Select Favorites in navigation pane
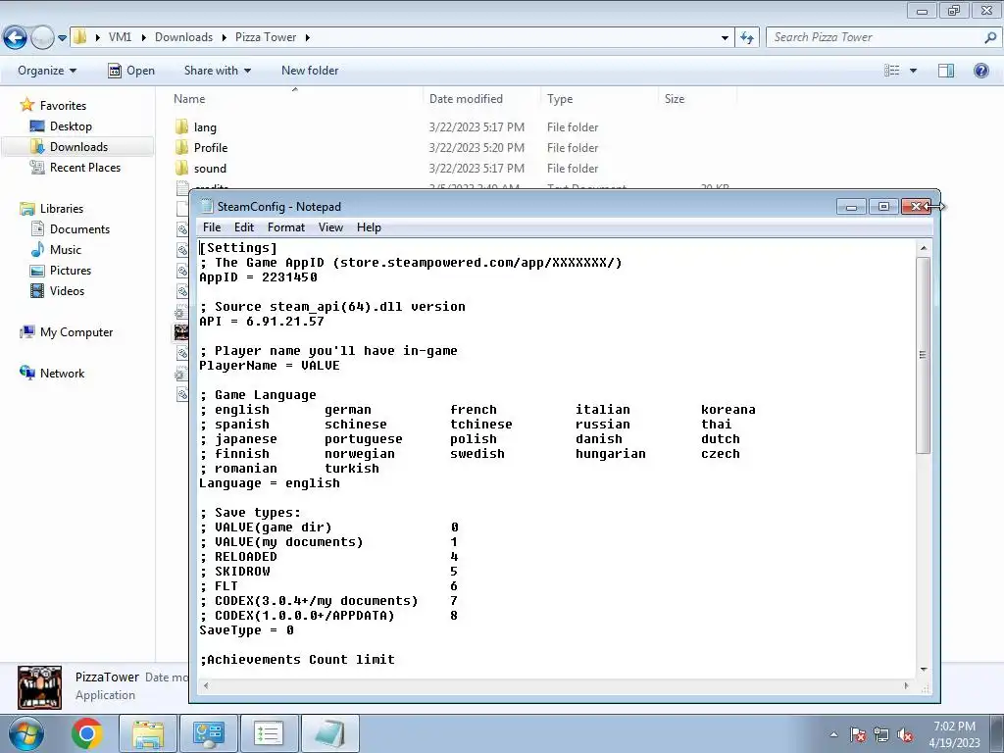1004x753 pixels. [x=63, y=106]
